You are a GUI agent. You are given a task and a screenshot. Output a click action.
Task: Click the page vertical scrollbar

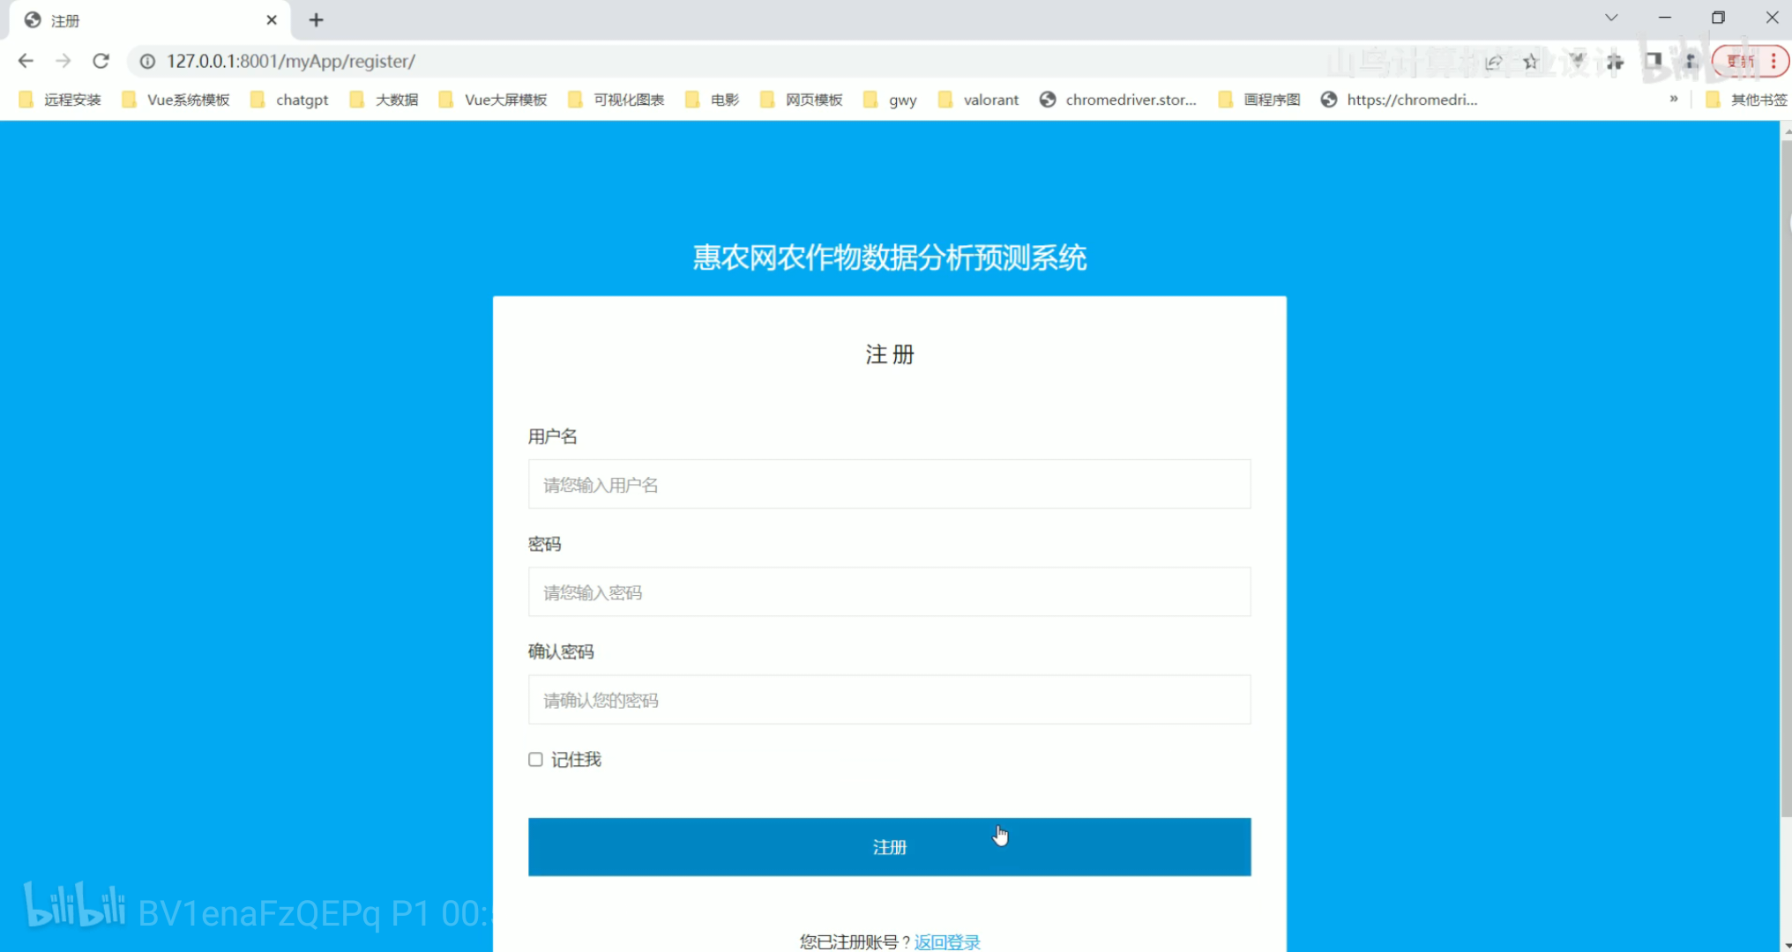click(x=1787, y=476)
